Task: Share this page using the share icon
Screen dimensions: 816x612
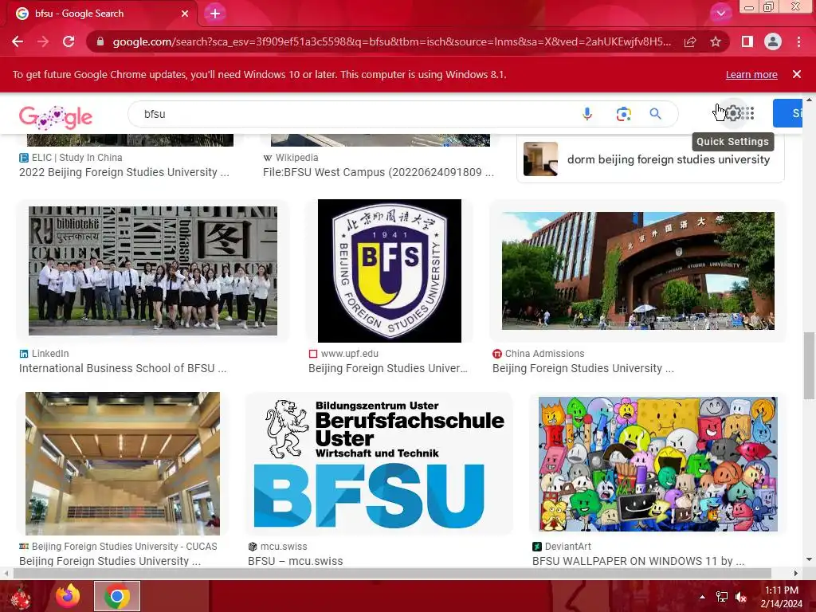Action: tap(690, 41)
